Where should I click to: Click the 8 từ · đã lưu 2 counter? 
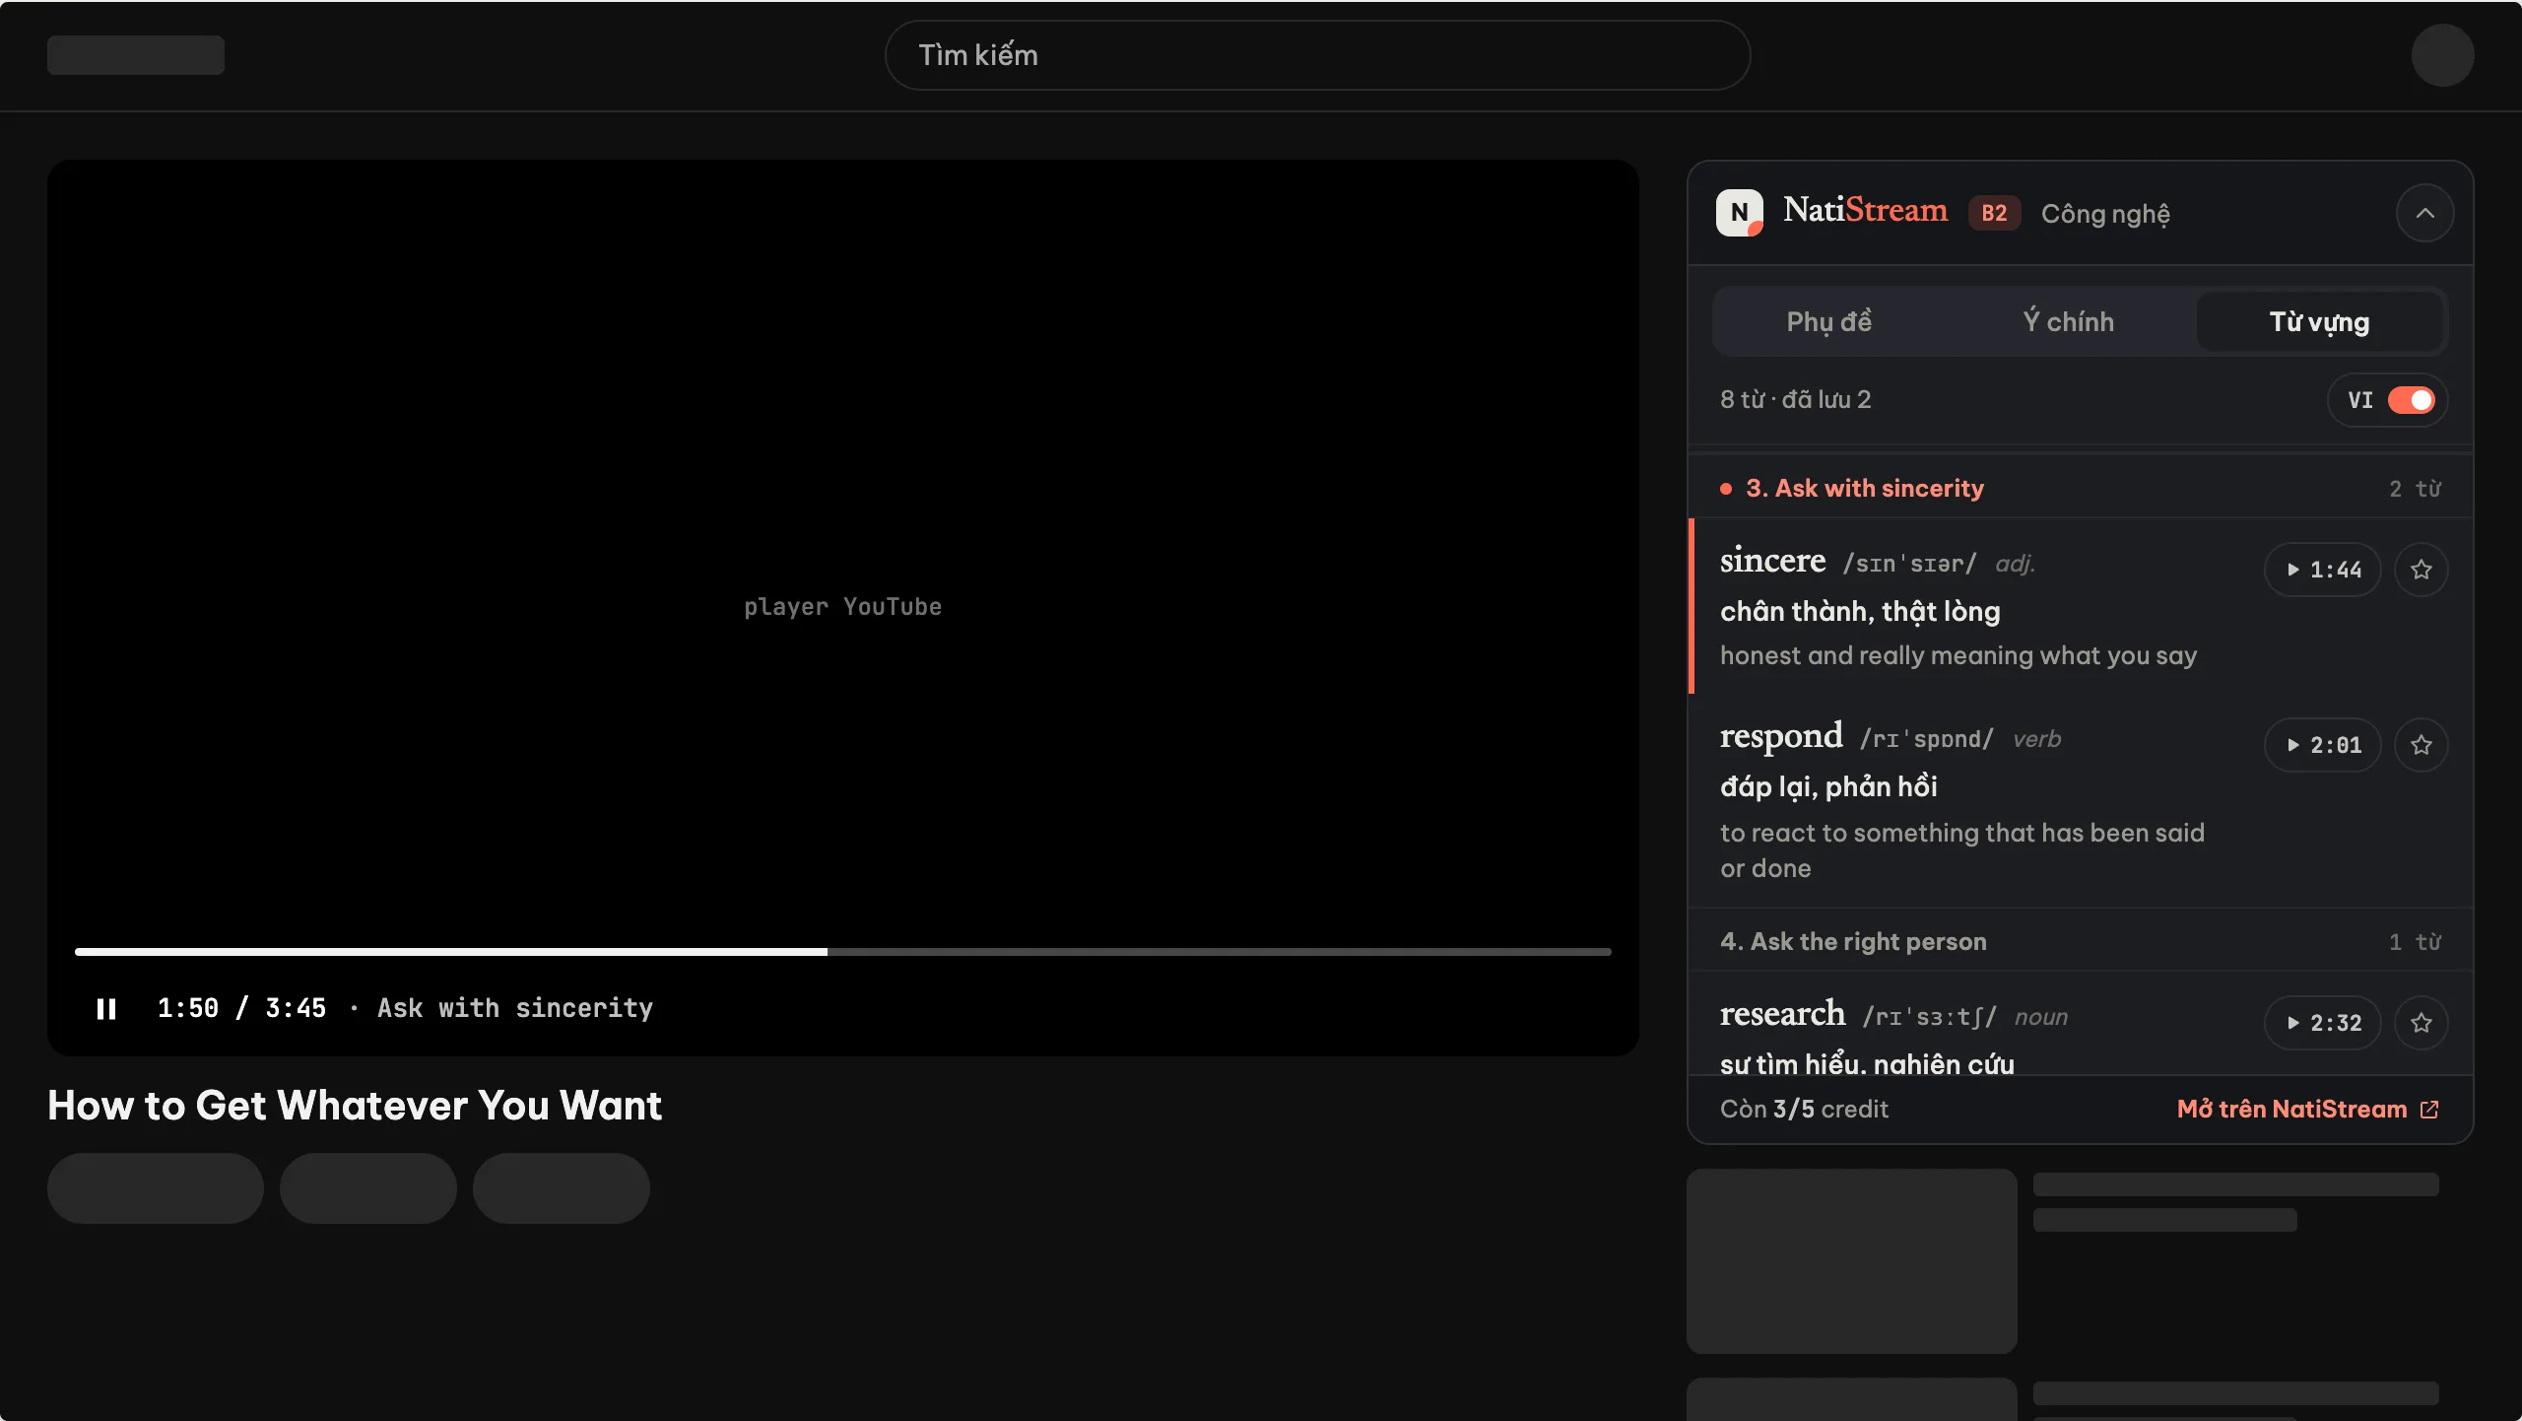[1795, 400]
